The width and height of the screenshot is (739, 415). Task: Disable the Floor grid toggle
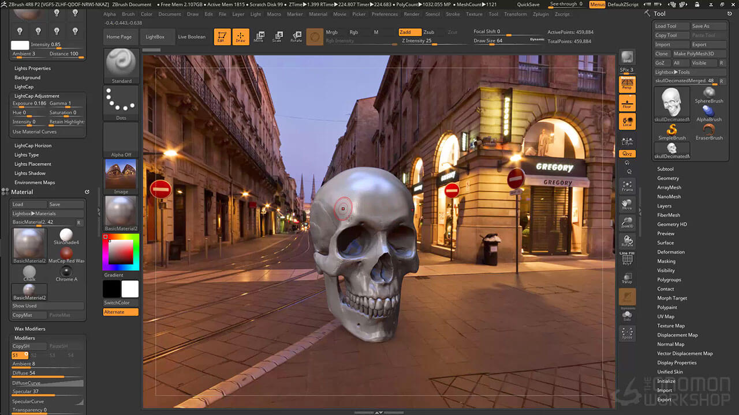click(x=627, y=103)
